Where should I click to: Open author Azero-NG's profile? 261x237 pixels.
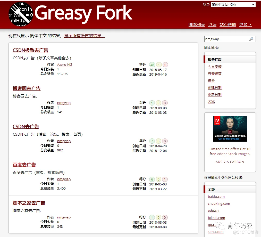65,64
